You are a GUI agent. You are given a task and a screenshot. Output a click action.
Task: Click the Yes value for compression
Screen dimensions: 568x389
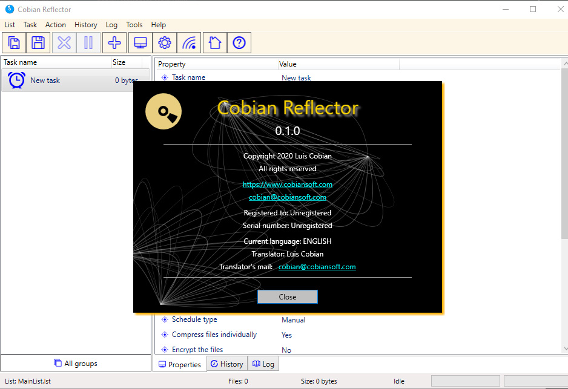(x=286, y=335)
